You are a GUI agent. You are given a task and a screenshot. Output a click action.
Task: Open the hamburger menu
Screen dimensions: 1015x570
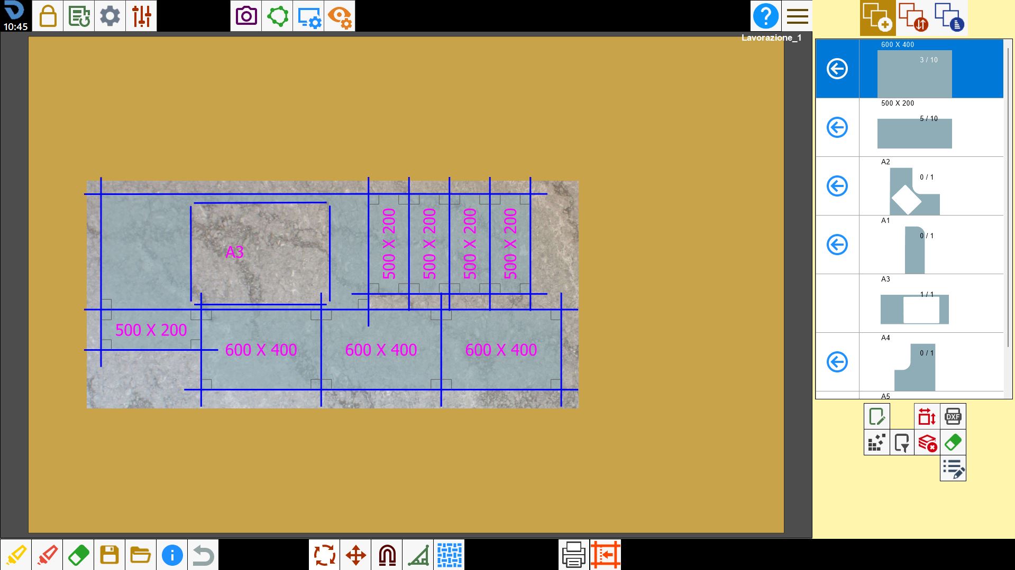[797, 16]
